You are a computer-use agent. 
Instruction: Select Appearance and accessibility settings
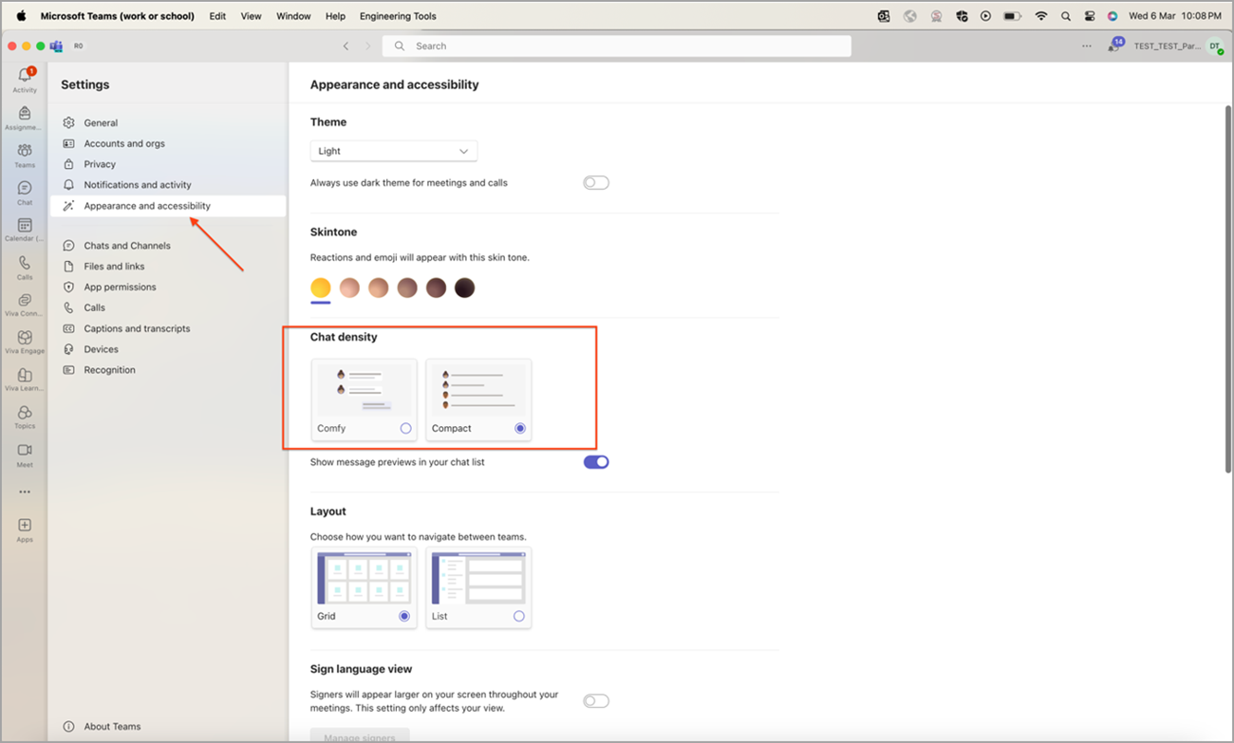(x=168, y=206)
